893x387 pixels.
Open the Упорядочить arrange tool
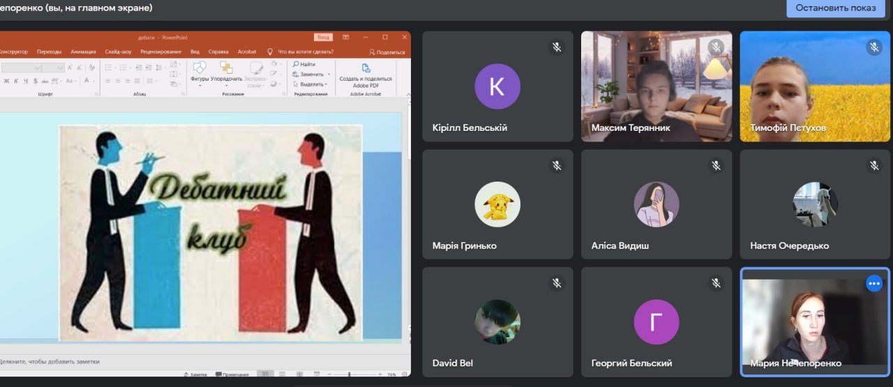pyautogui.click(x=226, y=68)
